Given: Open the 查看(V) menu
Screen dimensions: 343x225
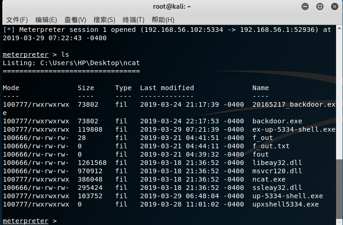Looking at the screenshot, I should click(75, 20).
